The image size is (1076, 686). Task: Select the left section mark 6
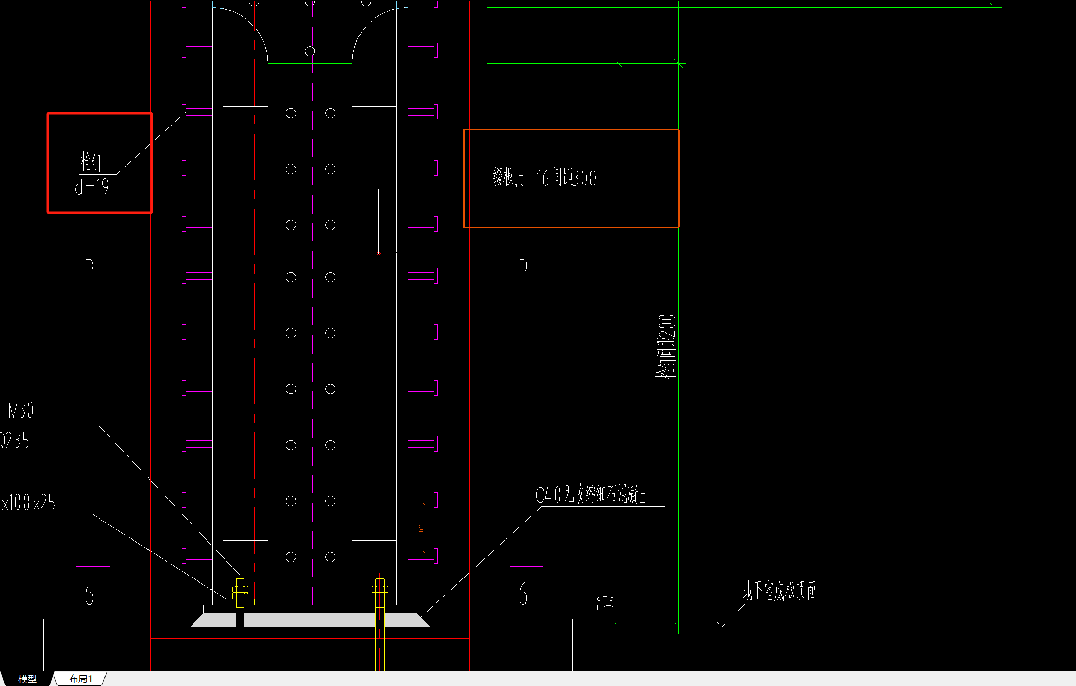pos(89,593)
